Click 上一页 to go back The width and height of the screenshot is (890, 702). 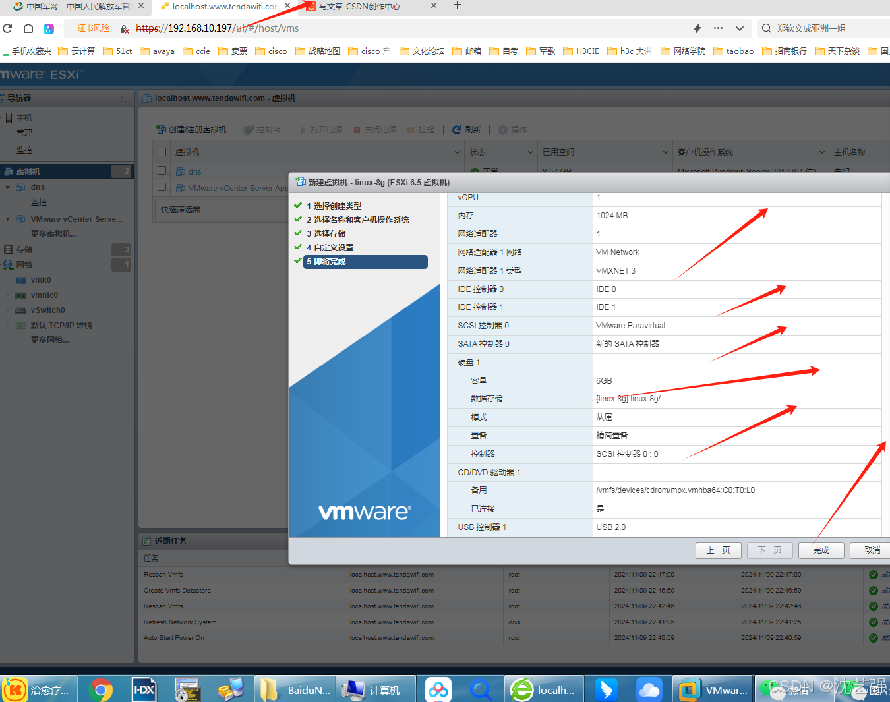coord(718,550)
